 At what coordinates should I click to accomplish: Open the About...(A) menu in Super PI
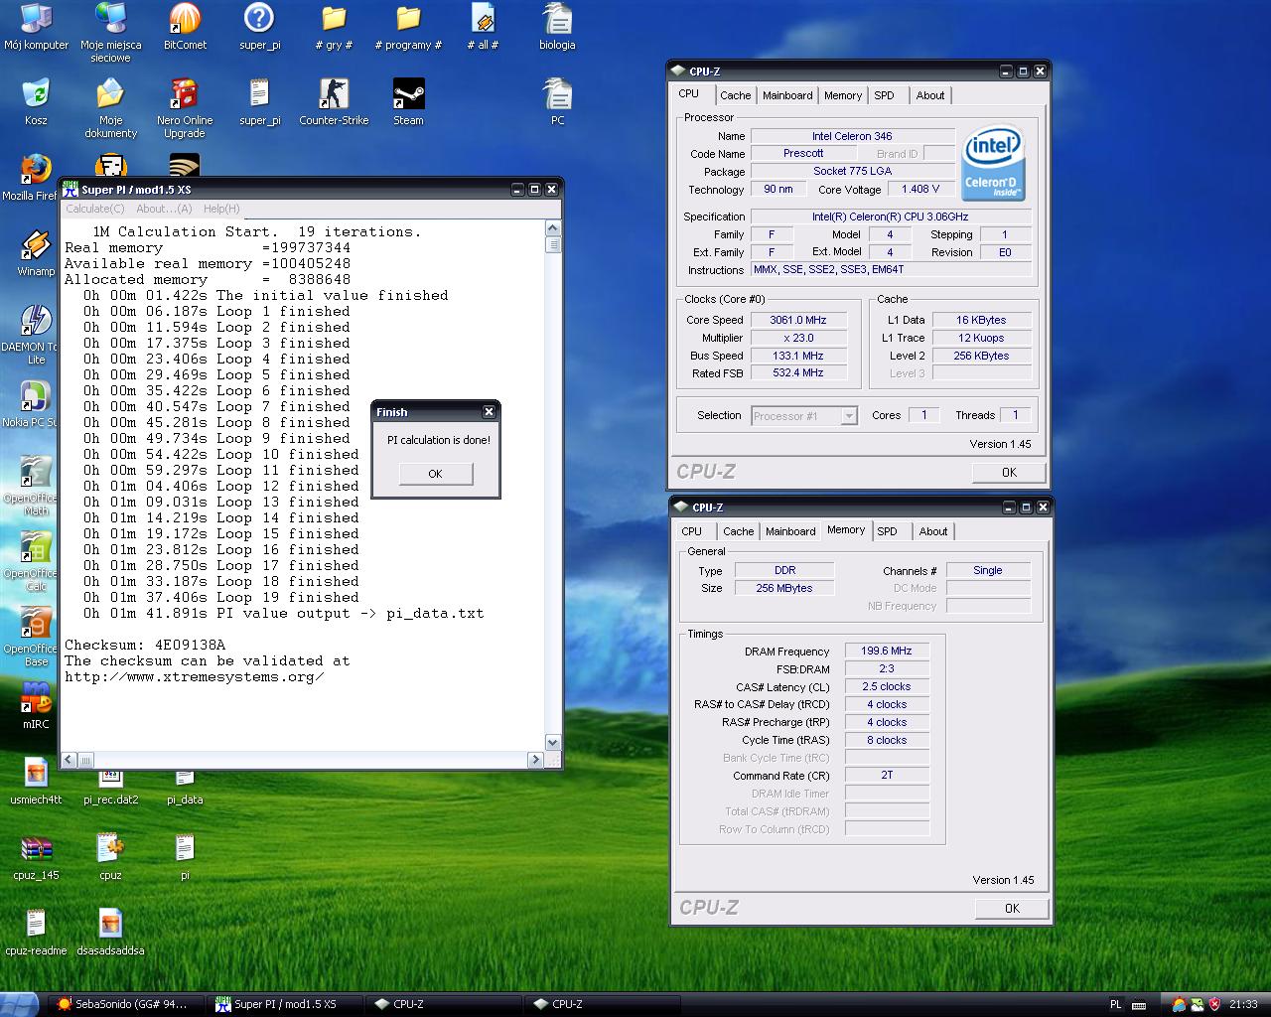coord(164,209)
